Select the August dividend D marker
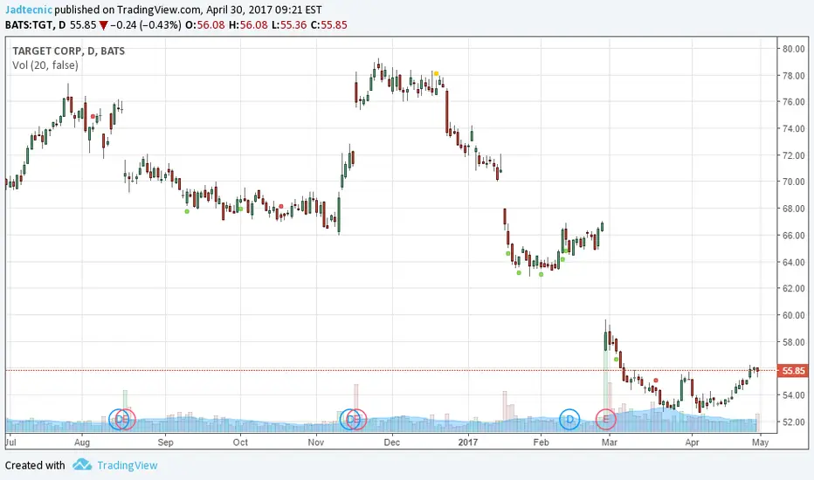This screenshot has height=480, width=814. click(x=119, y=419)
